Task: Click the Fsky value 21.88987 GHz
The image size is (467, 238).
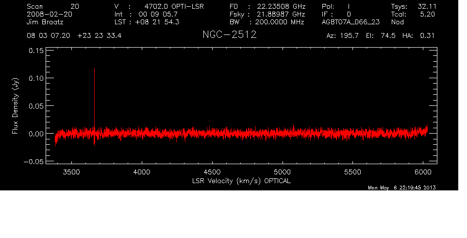Action: coord(281,14)
